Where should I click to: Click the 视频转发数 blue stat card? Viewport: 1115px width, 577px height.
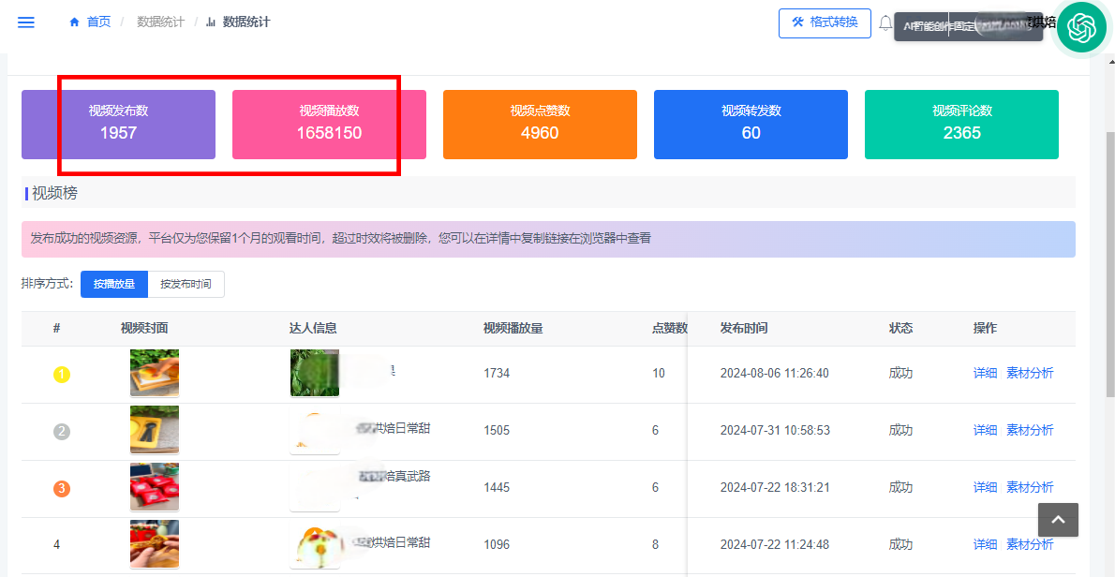[x=751, y=125]
